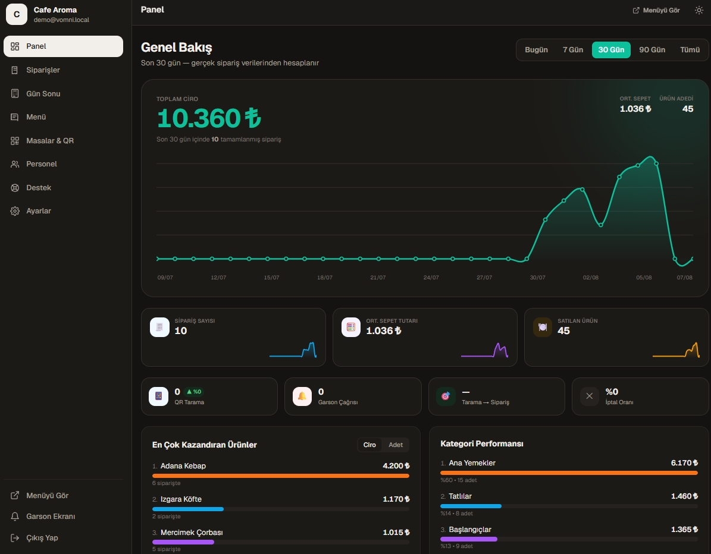Log out with Çıkış Yap
The height and width of the screenshot is (554, 711).
pos(64,538)
